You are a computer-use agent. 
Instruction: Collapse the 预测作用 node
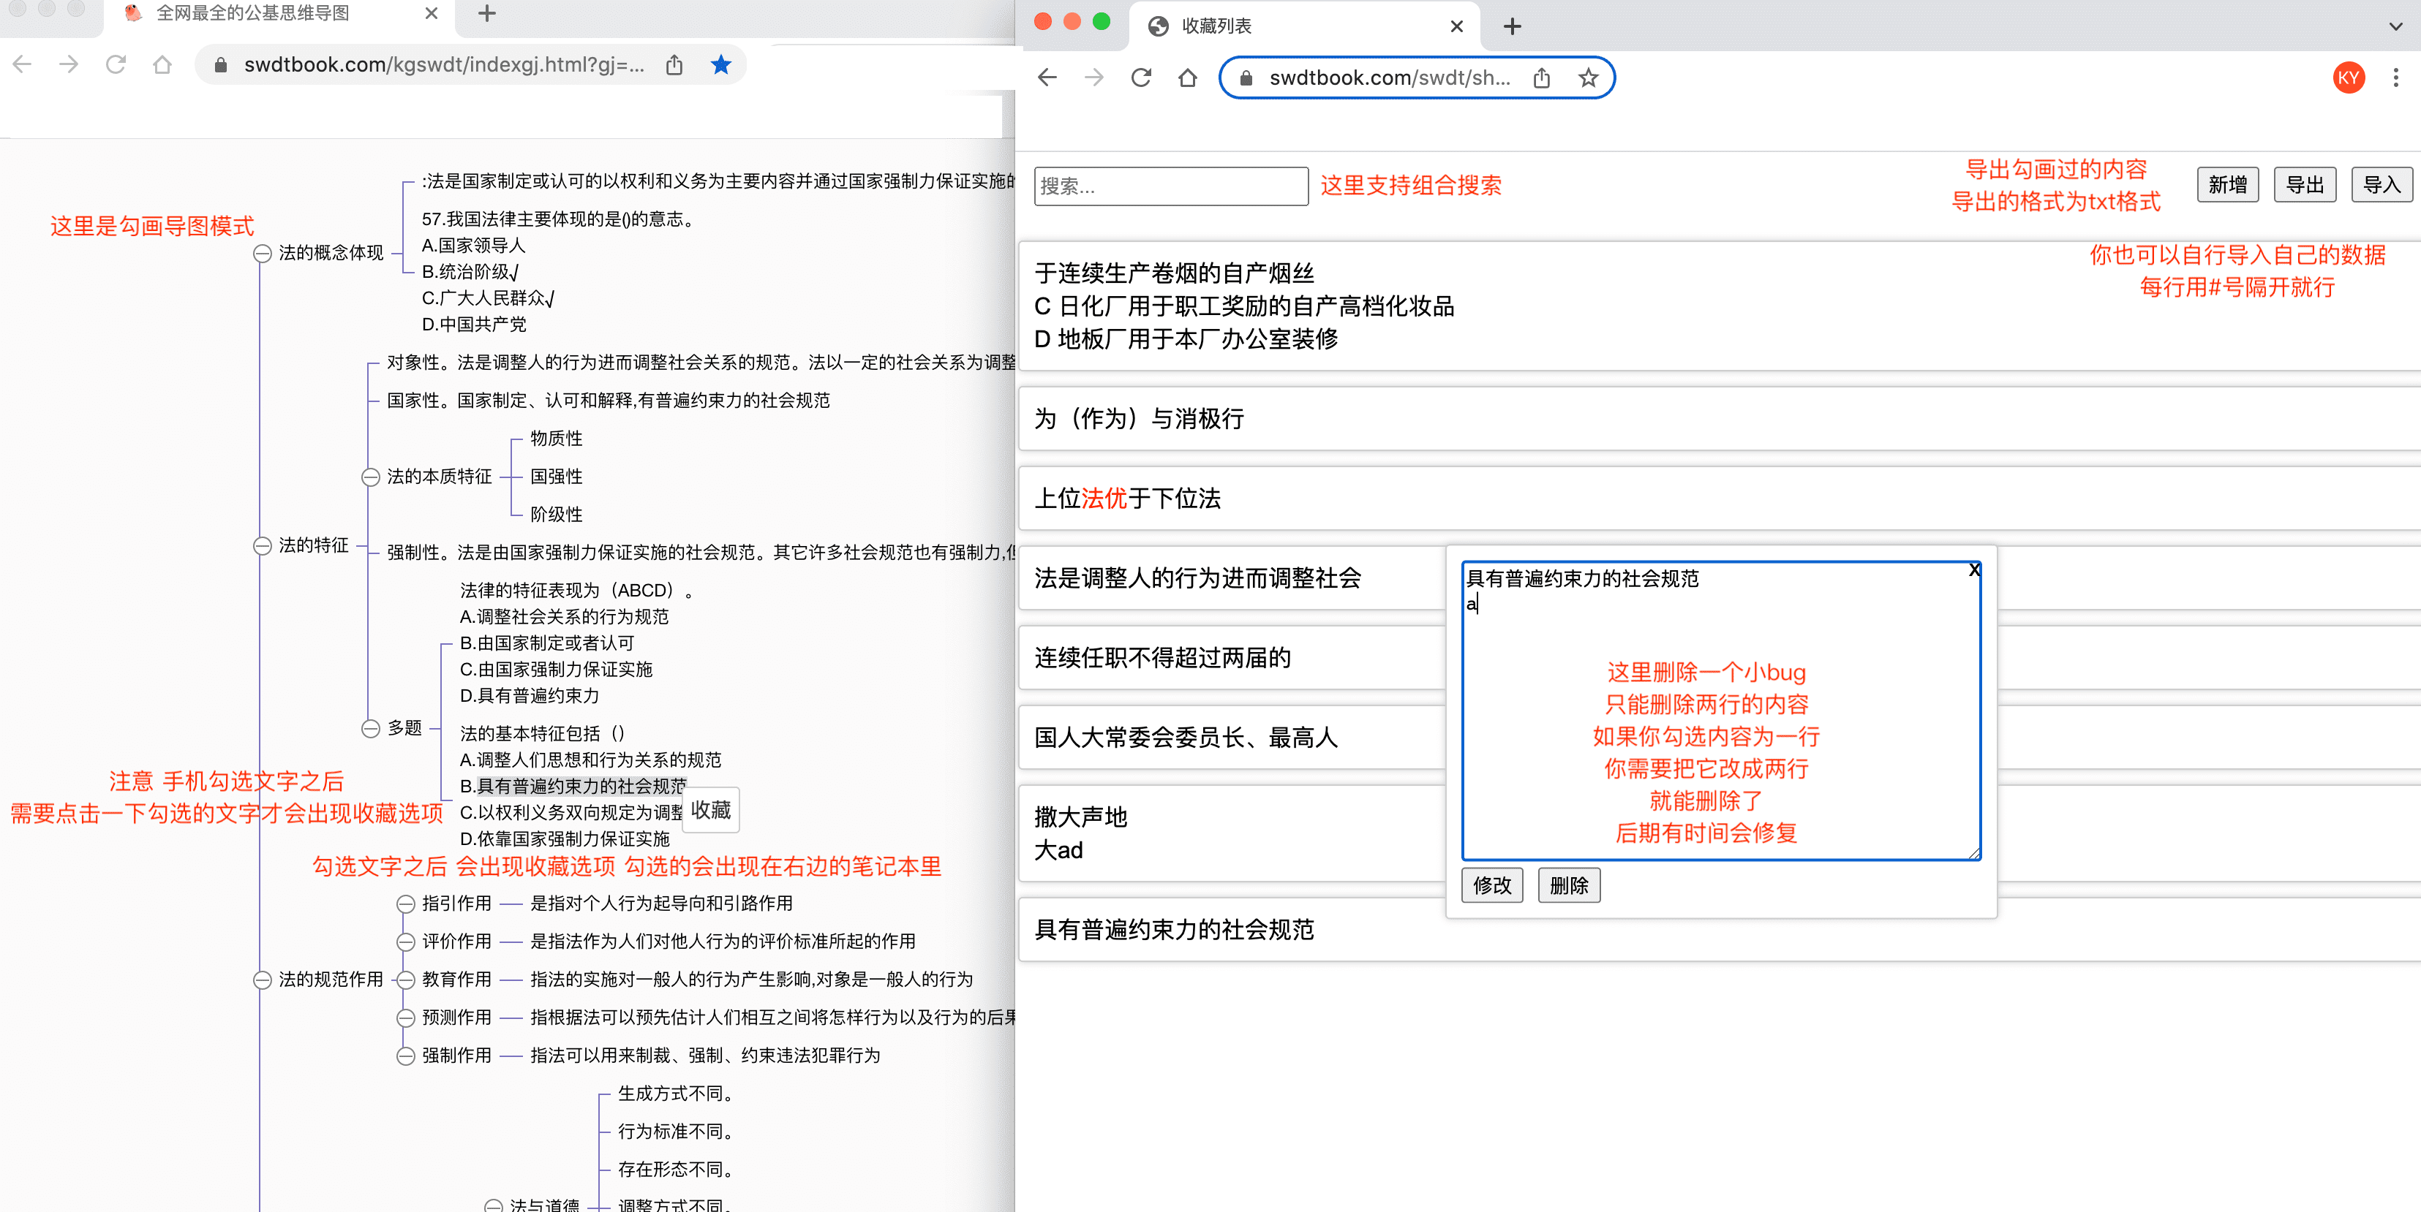(x=405, y=1018)
